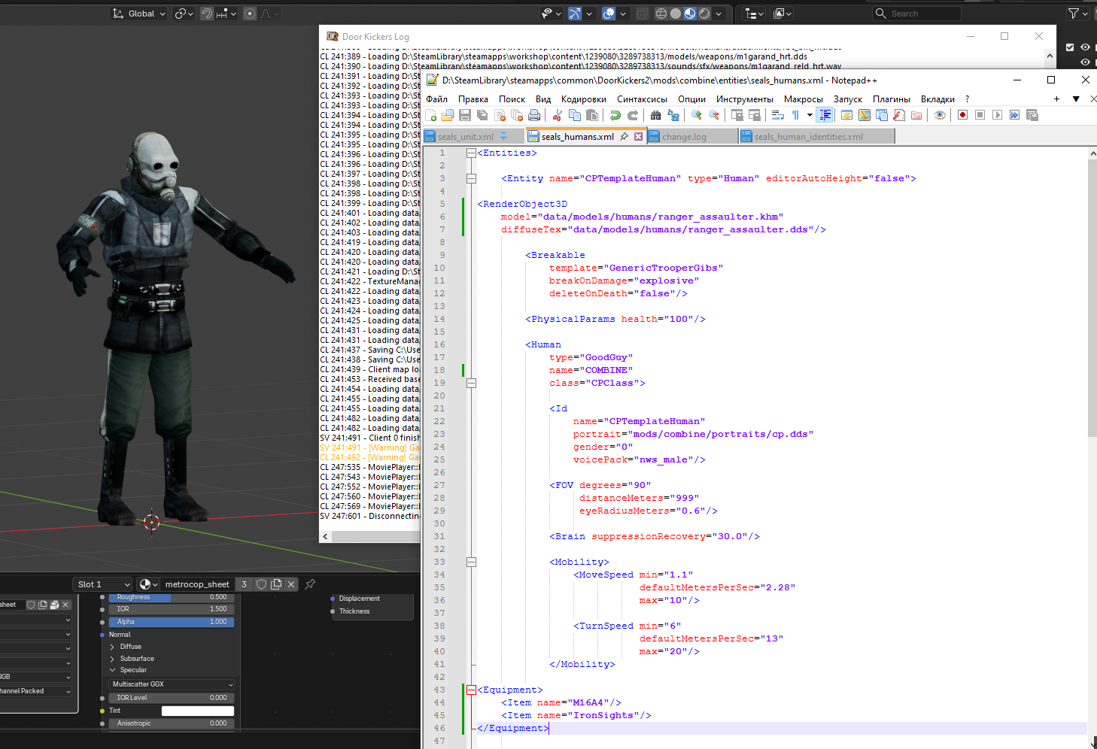Adjust the Alpha slider in shader node
Image resolution: width=1097 pixels, height=749 pixels.
(172, 622)
